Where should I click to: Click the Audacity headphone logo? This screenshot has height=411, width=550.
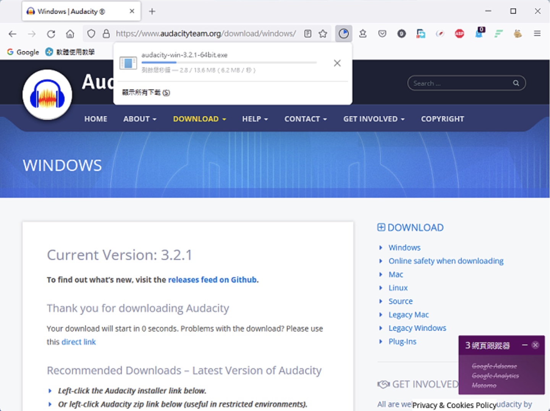(x=47, y=95)
